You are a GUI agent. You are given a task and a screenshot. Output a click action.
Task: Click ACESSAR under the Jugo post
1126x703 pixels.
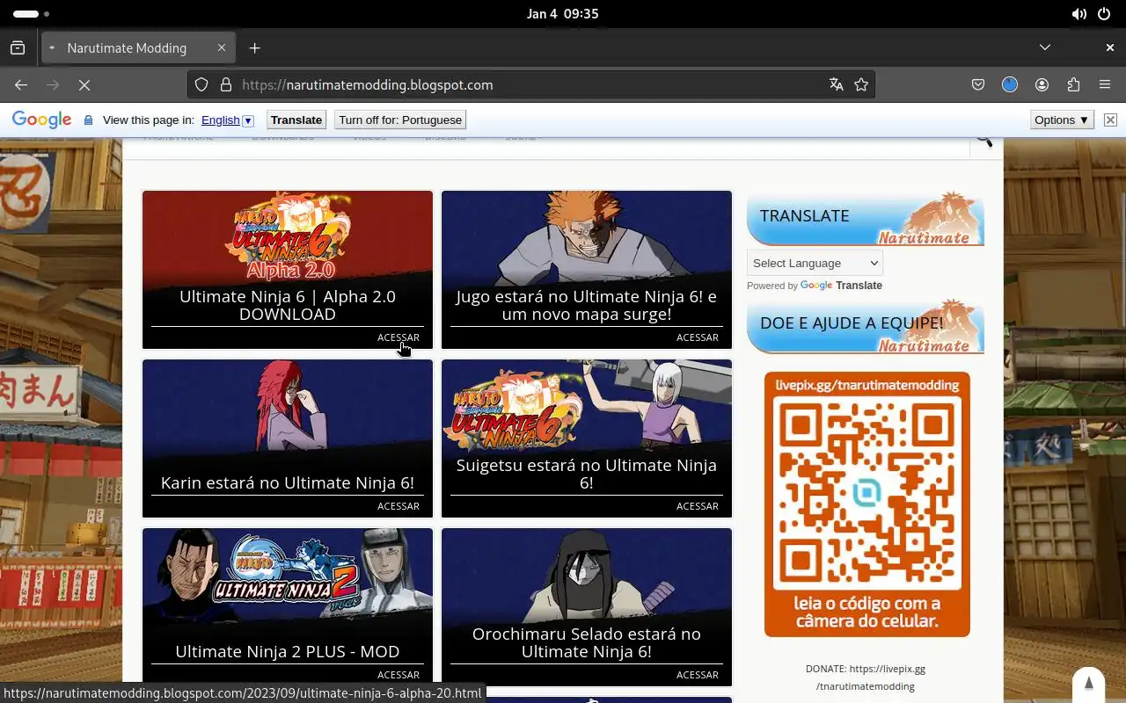tap(698, 337)
